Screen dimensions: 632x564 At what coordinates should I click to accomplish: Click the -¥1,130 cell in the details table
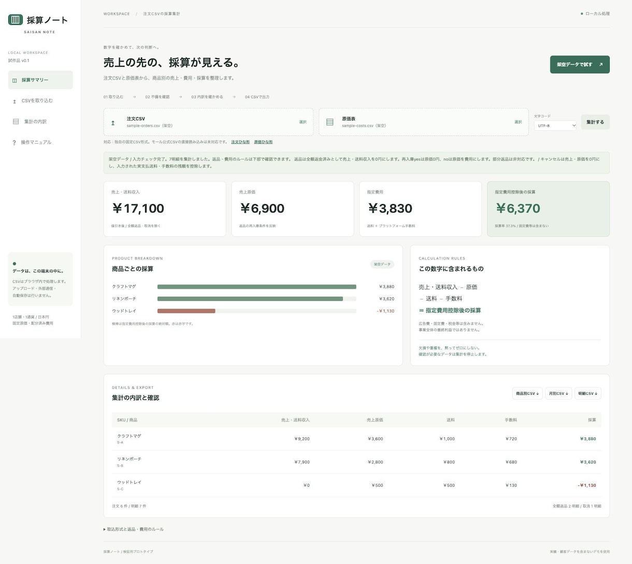pyautogui.click(x=587, y=485)
